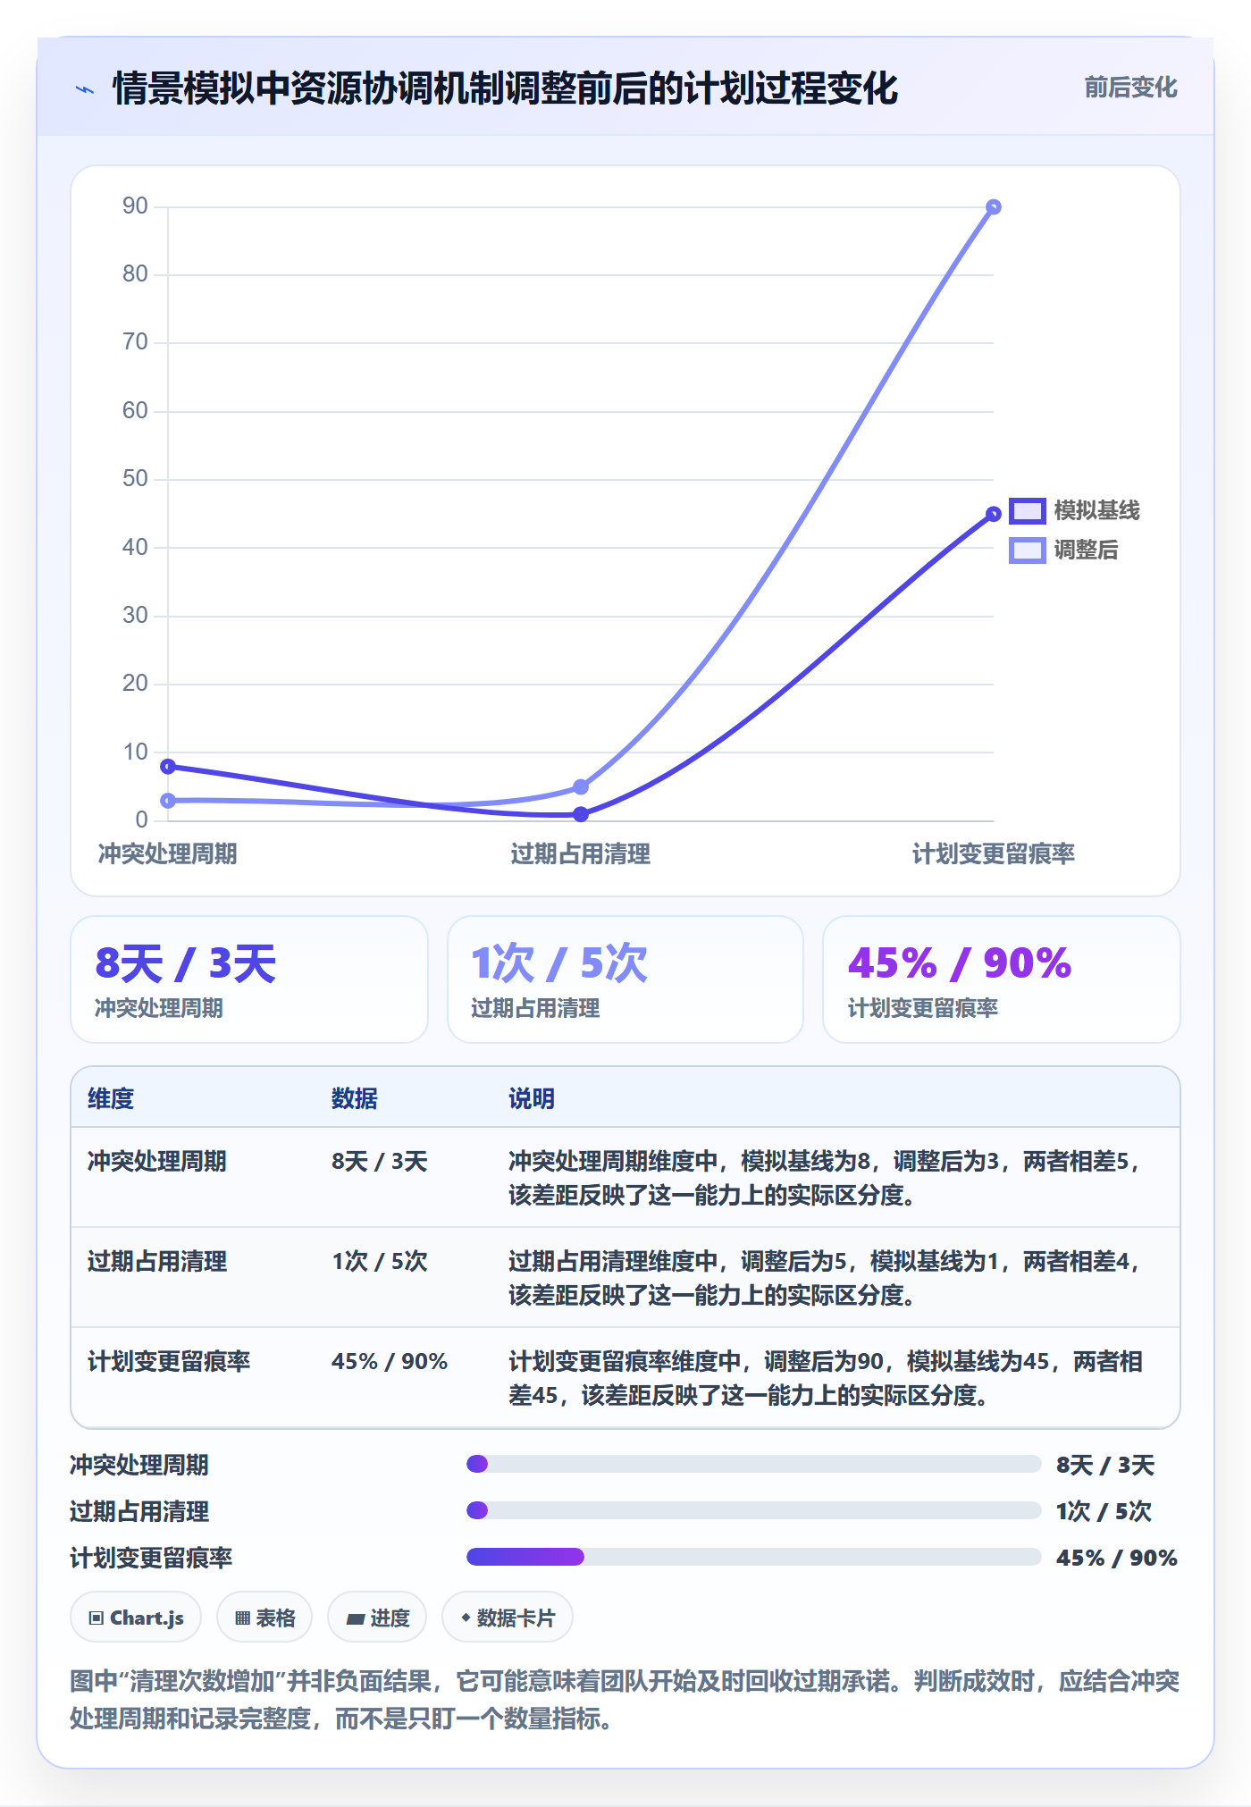Click the 调整后 legend label
This screenshot has width=1251, height=1807.
pyautogui.click(x=1086, y=551)
